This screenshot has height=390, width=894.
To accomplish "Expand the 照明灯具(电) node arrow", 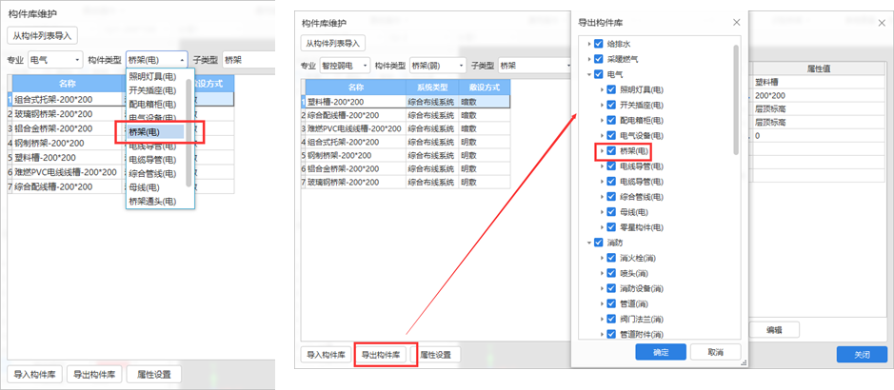I will click(x=602, y=89).
